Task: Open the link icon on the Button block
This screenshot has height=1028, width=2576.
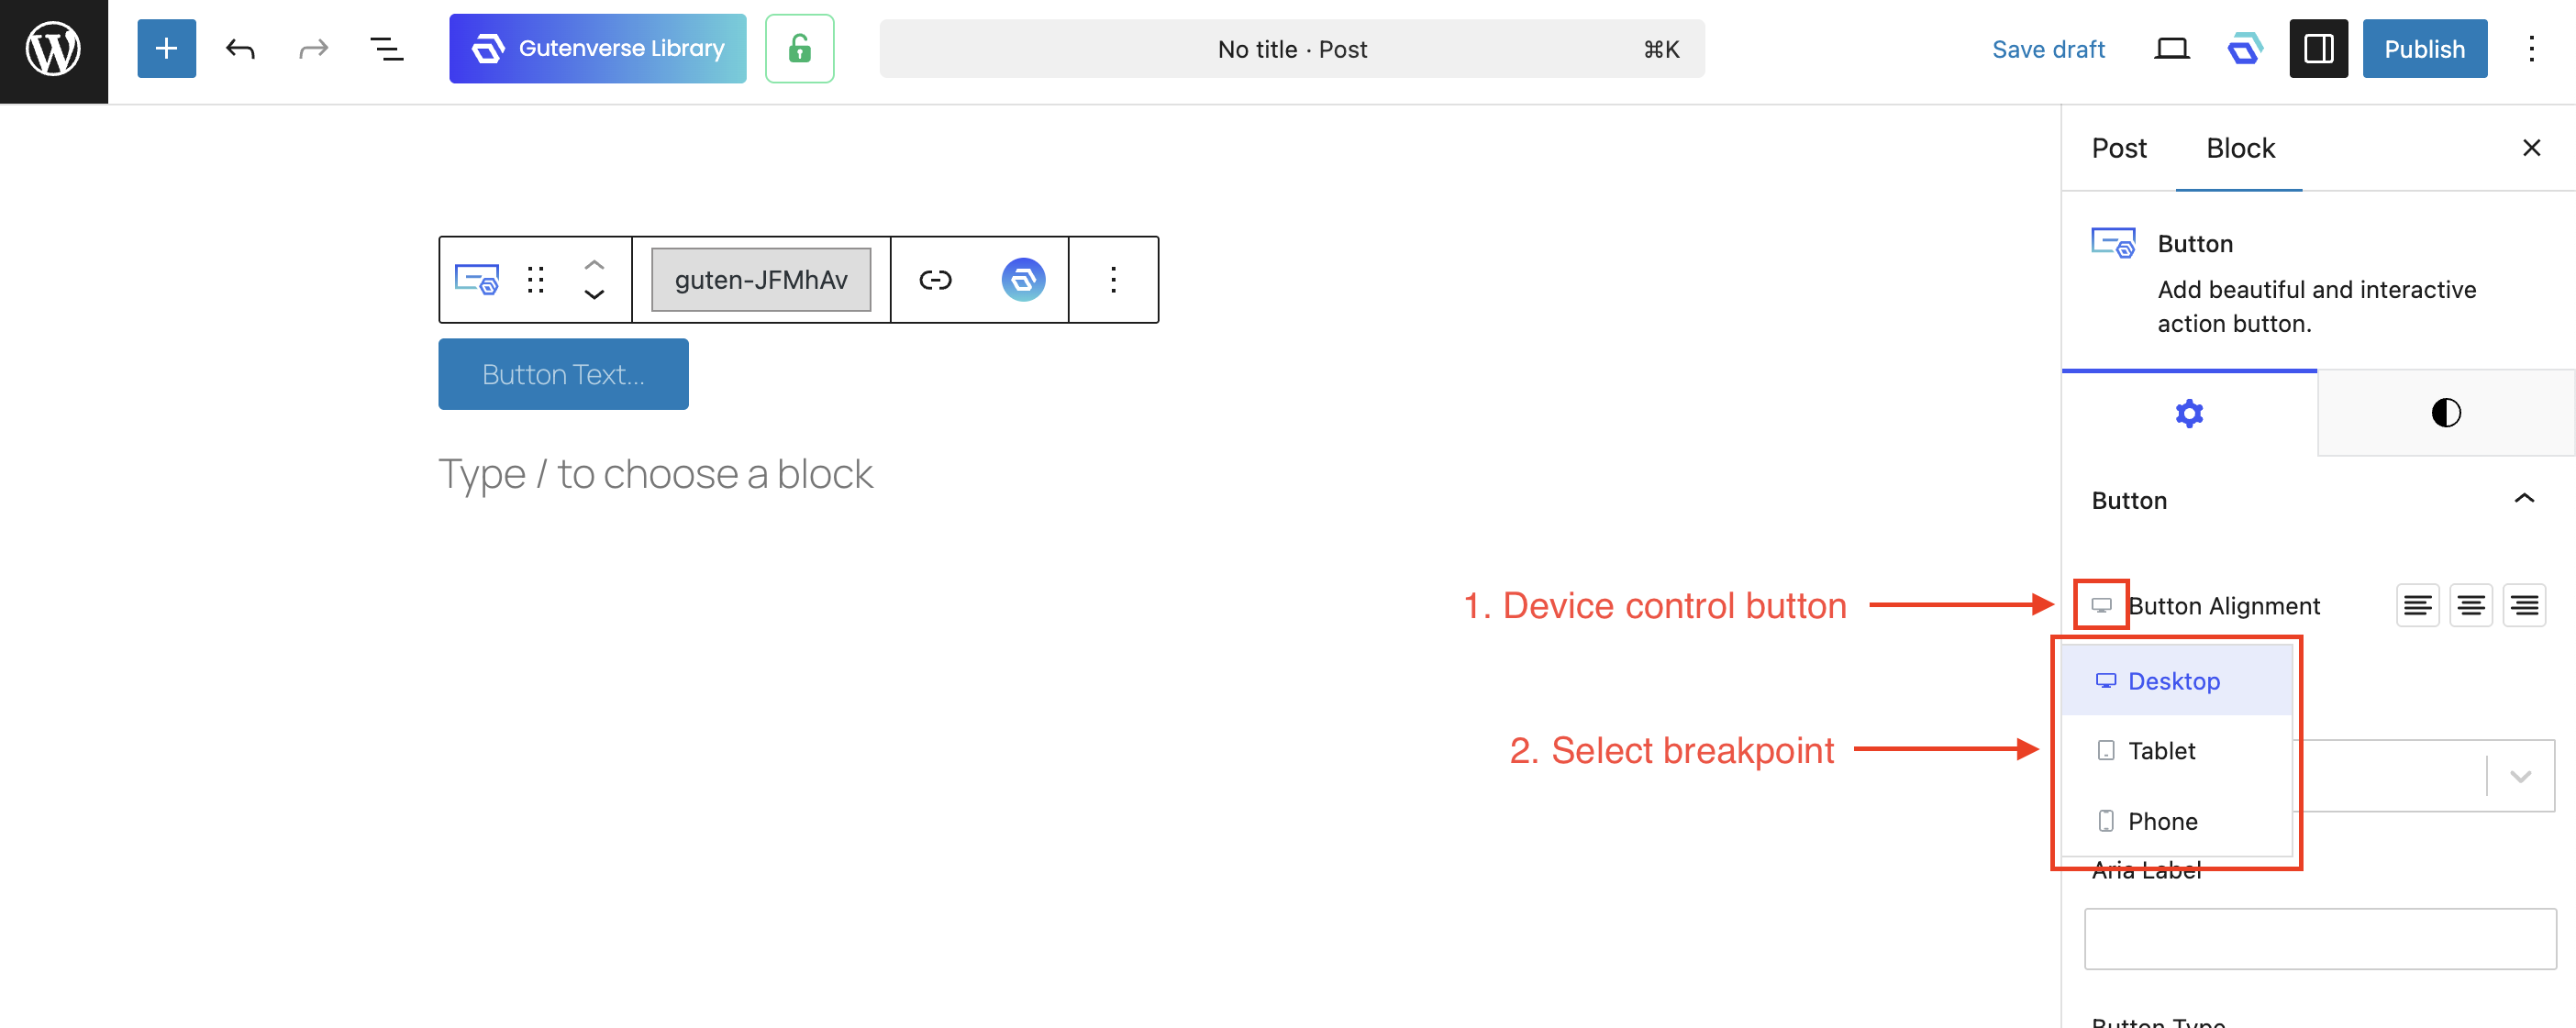Action: (935, 280)
